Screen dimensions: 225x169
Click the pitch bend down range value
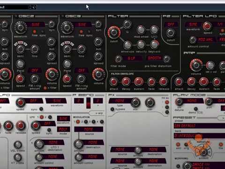79,100
